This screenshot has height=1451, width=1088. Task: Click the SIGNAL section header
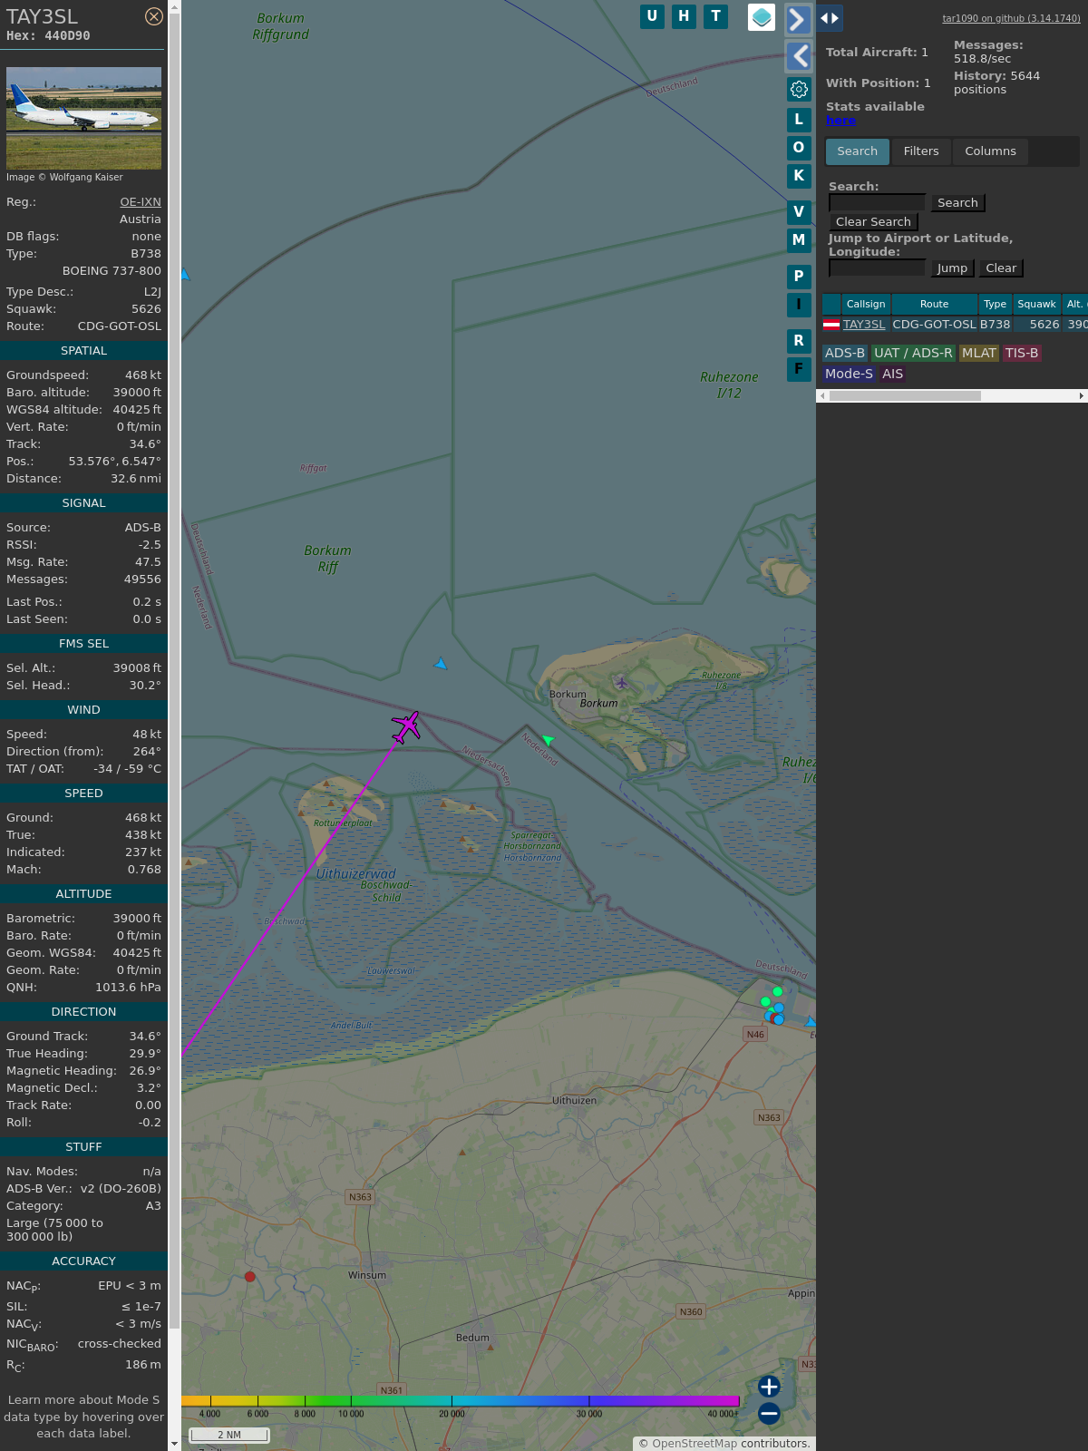click(83, 503)
